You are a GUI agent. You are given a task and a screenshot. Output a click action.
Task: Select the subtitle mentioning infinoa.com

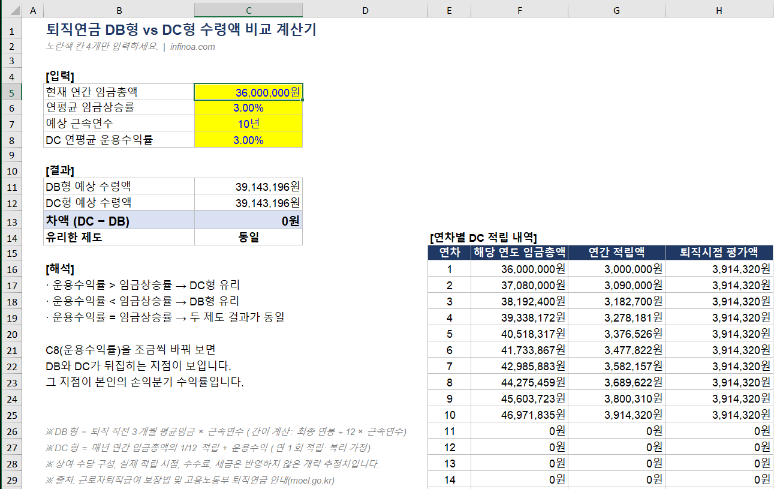130,47
